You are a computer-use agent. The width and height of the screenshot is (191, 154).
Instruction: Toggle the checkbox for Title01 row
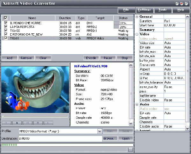(x=6, y=38)
